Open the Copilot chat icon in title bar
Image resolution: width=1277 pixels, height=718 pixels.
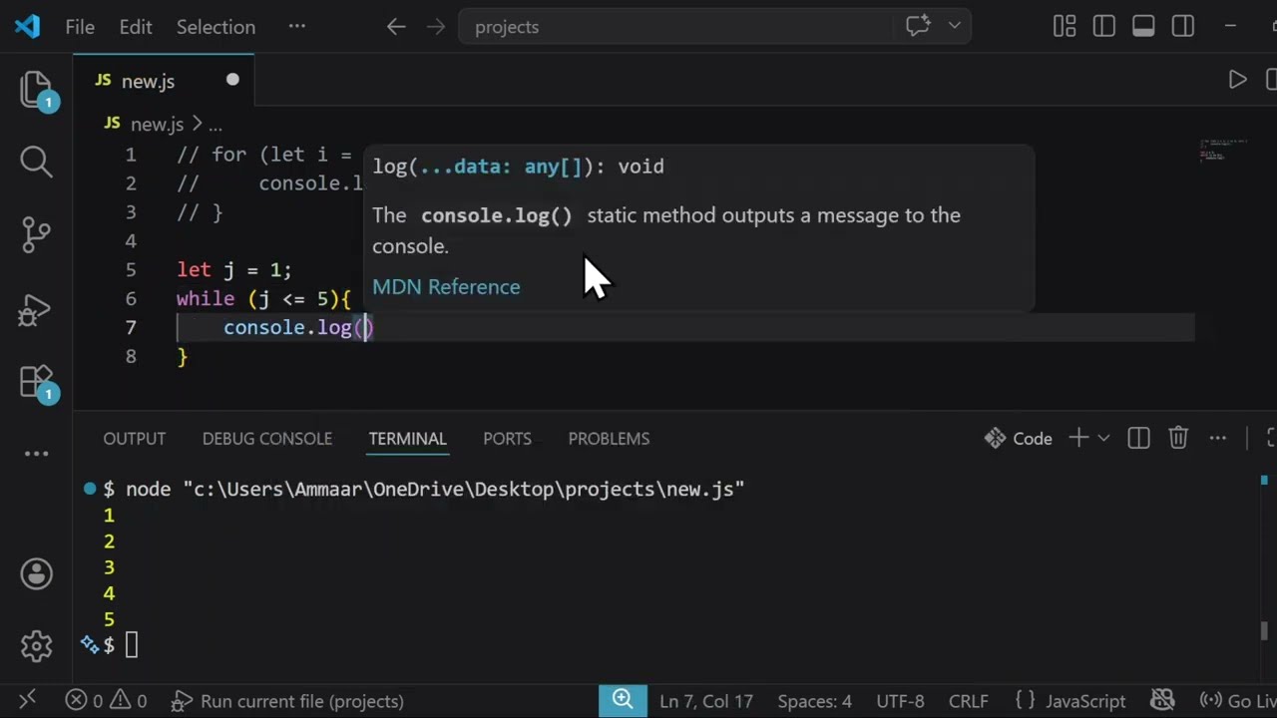918,27
